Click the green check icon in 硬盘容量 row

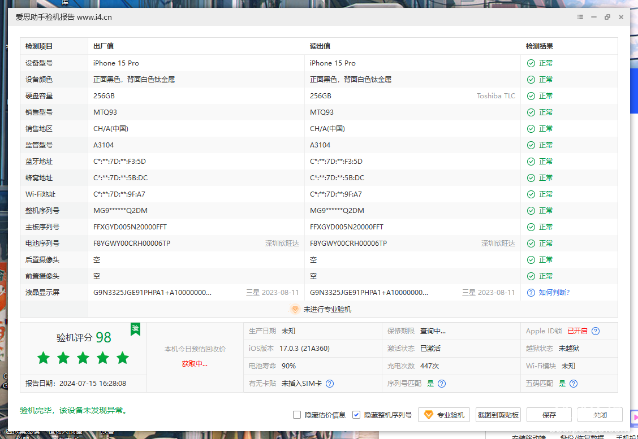531,96
